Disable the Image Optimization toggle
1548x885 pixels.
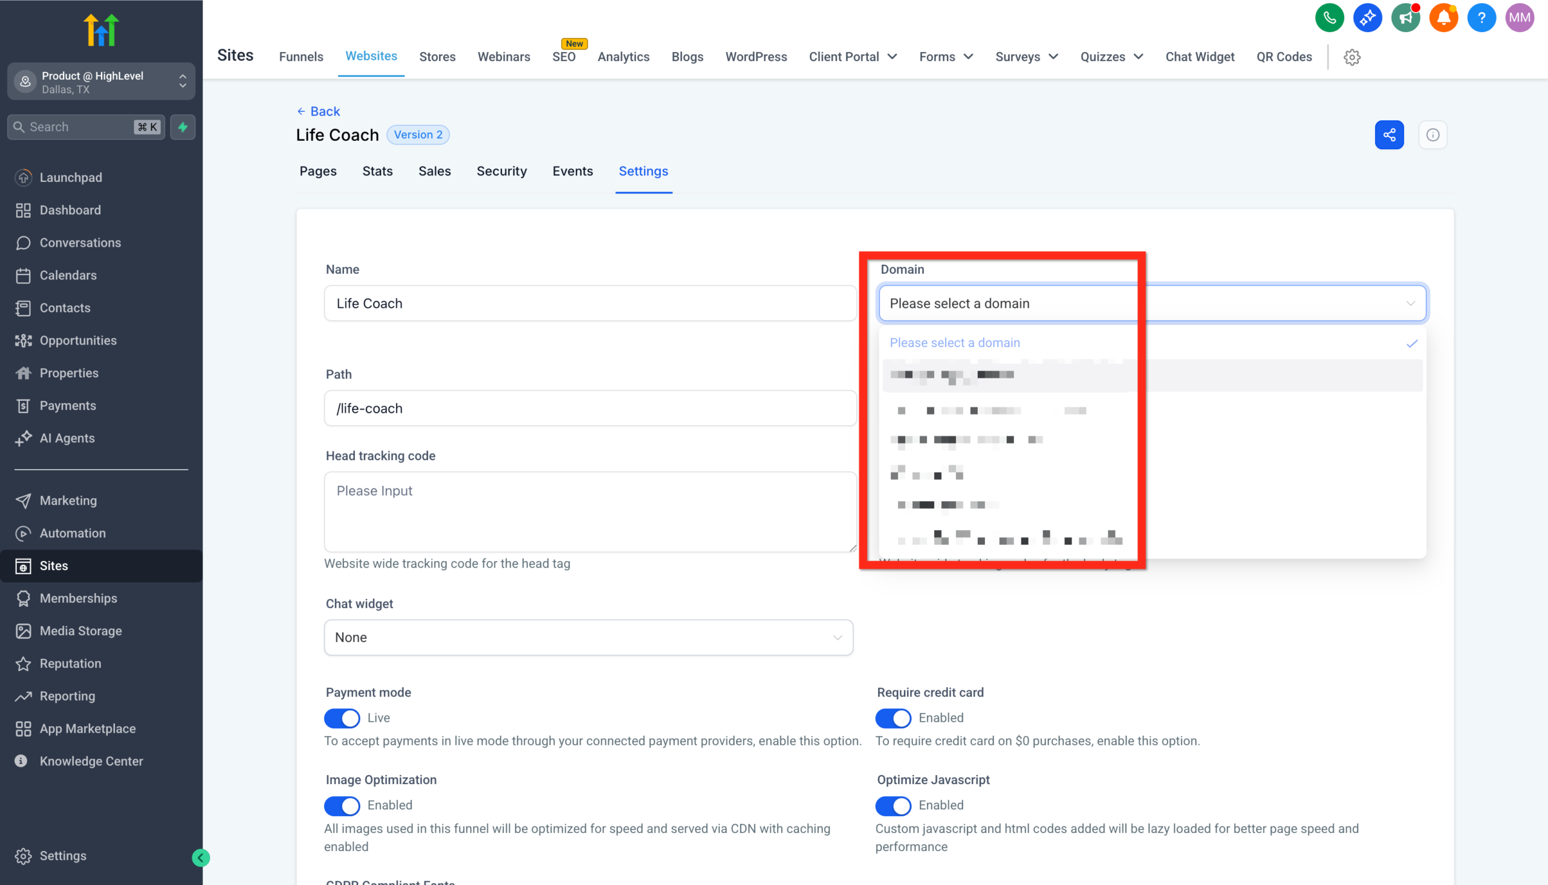342,805
